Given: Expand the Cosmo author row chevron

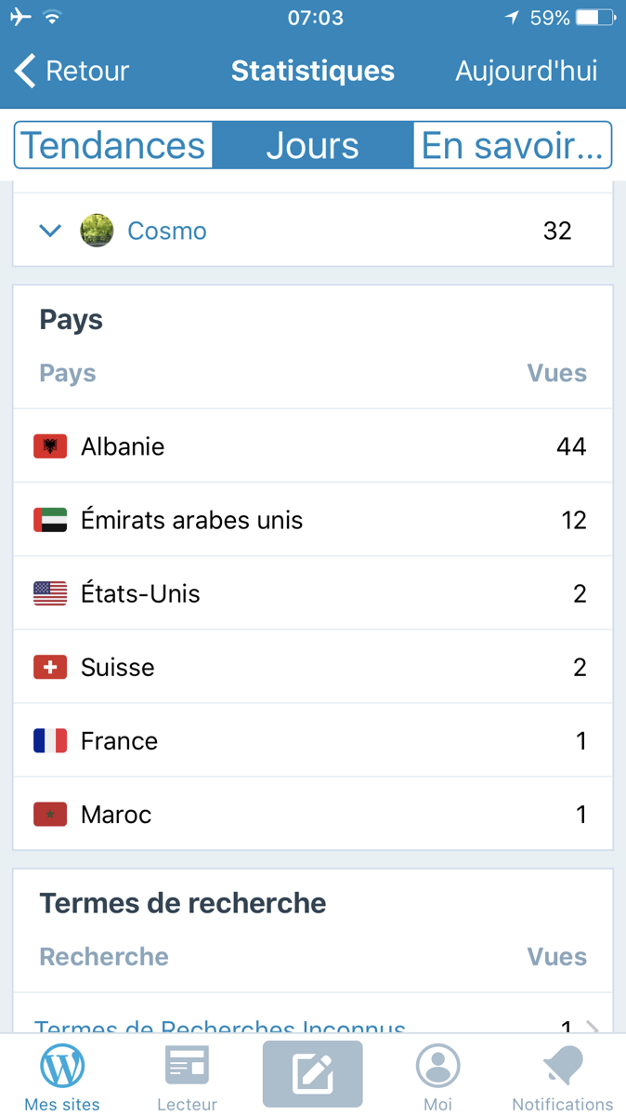Looking at the screenshot, I should click(x=50, y=231).
